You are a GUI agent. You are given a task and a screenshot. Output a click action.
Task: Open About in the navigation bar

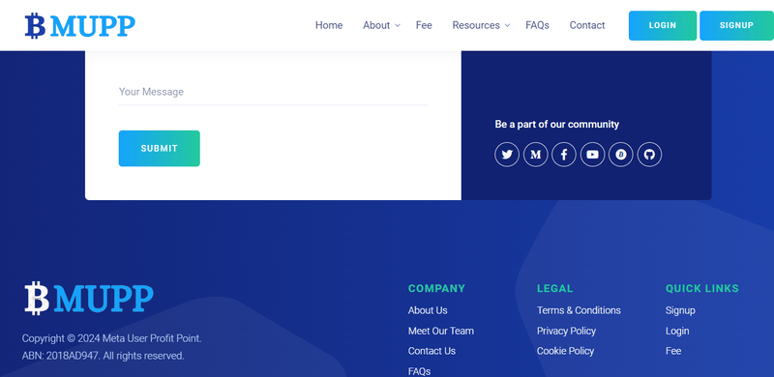(376, 25)
